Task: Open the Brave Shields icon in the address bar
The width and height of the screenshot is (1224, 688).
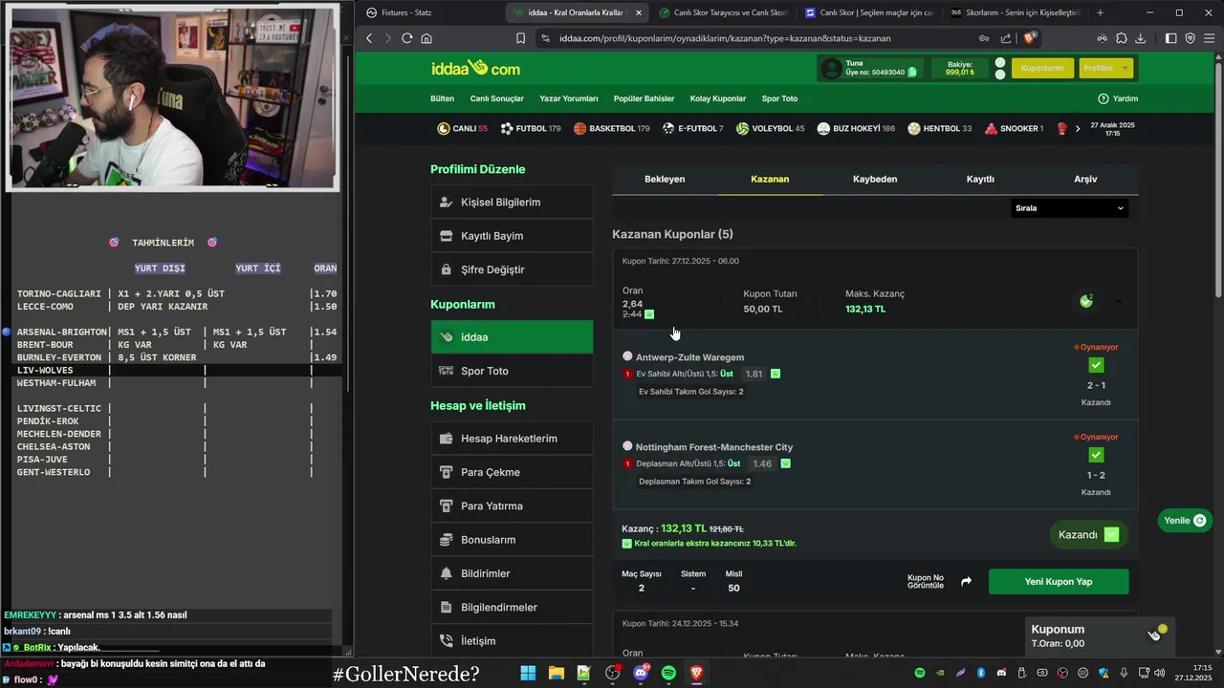Action: [1030, 38]
